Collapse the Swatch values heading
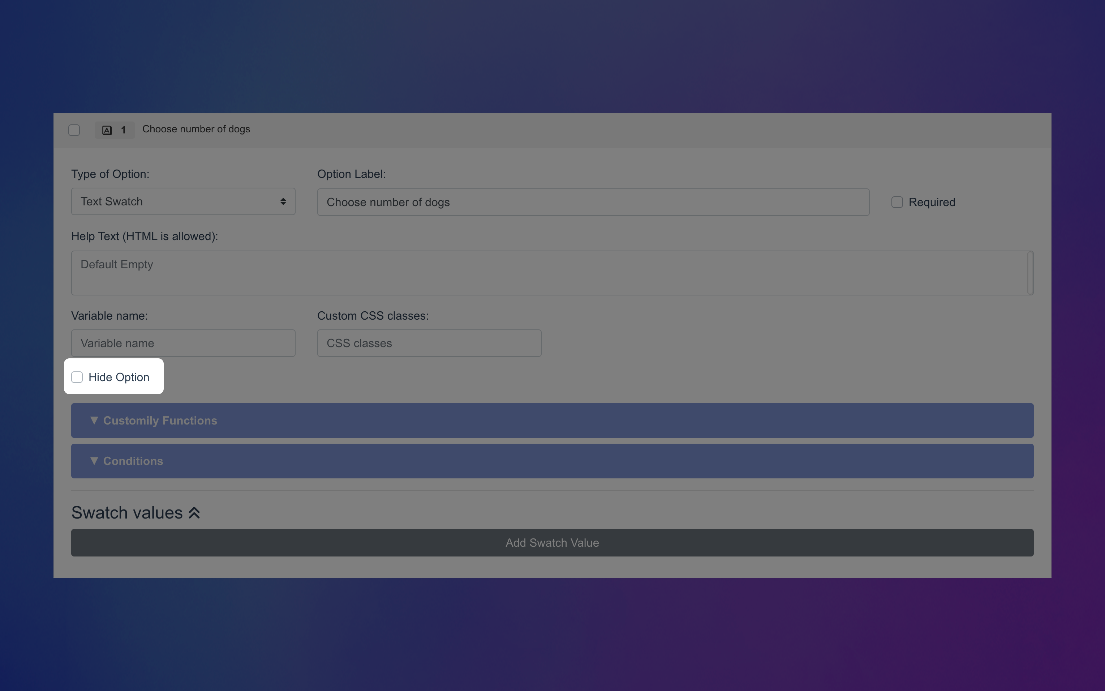This screenshot has height=691, width=1105. pos(127,513)
